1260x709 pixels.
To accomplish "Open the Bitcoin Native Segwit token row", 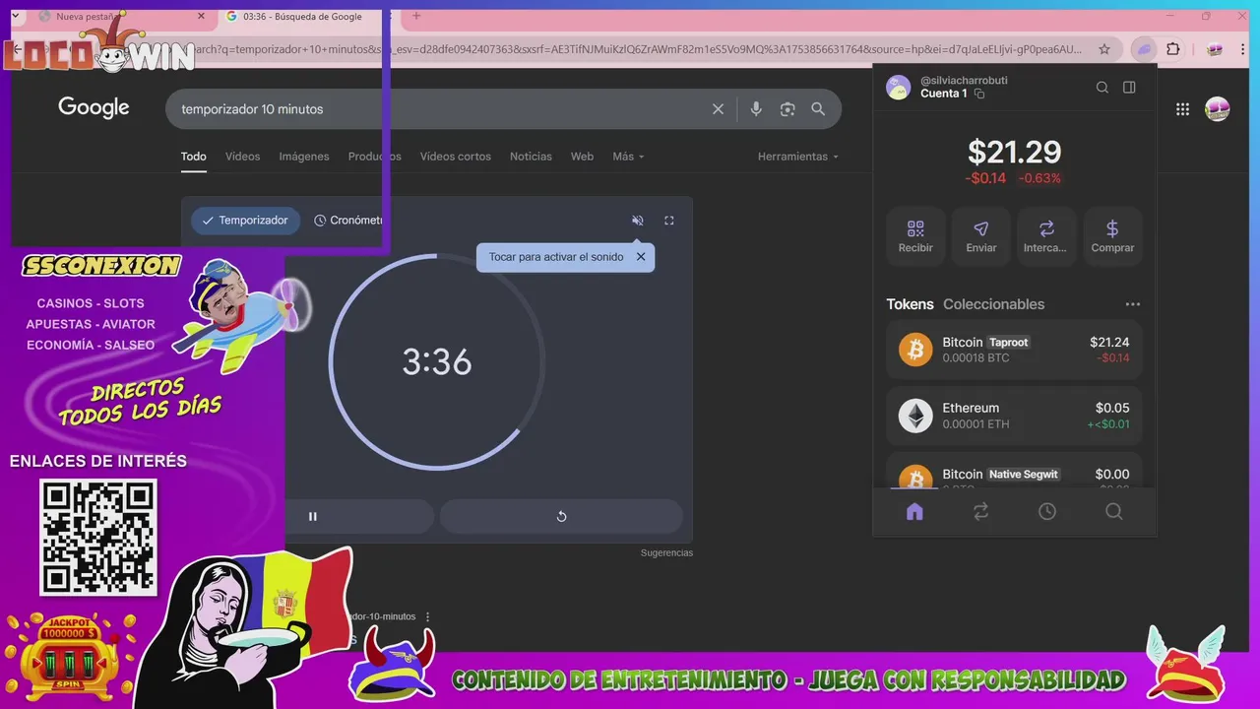I will point(1014,471).
